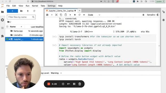Open the Help menu
This screenshot has height=93, width=166.
(60, 6)
